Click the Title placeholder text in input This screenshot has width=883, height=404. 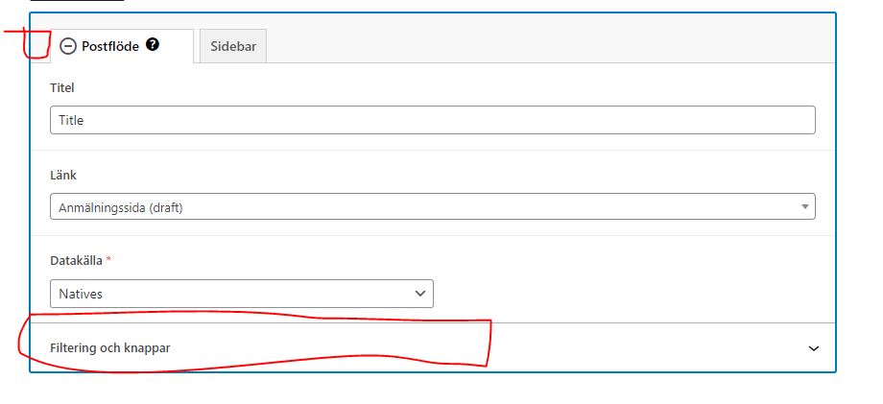pos(71,120)
